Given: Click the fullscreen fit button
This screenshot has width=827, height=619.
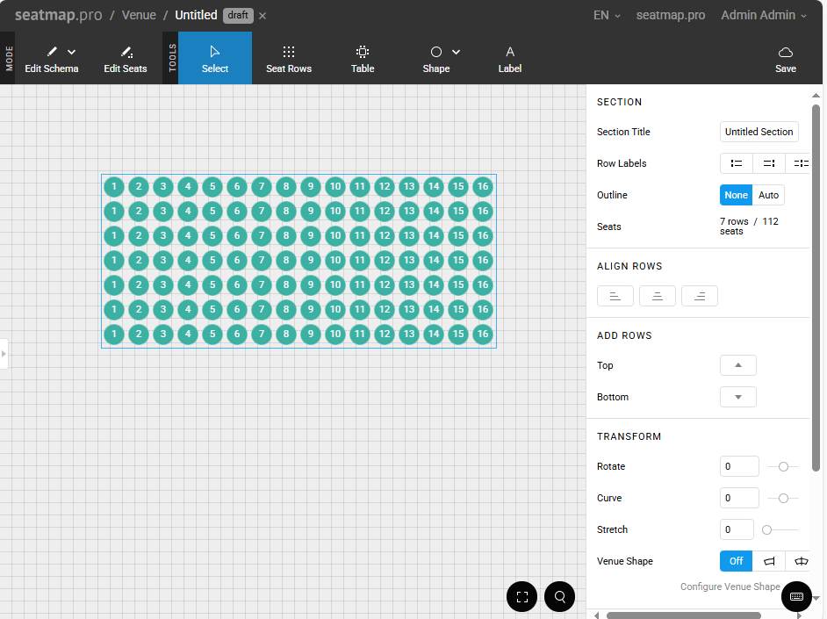Looking at the screenshot, I should (x=521, y=597).
